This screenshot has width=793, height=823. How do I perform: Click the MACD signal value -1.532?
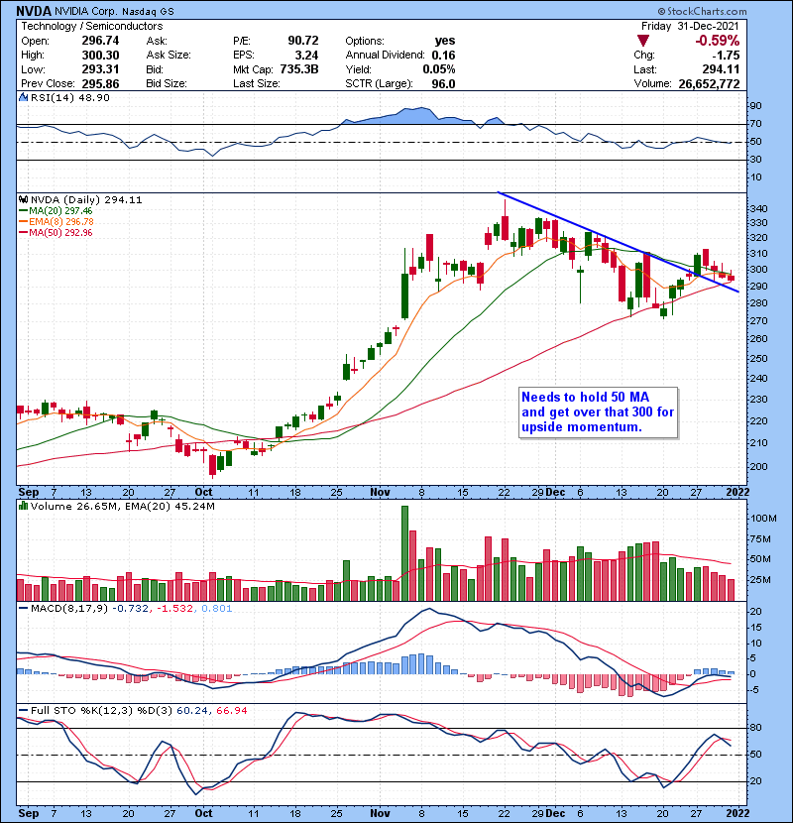pyautogui.click(x=174, y=609)
